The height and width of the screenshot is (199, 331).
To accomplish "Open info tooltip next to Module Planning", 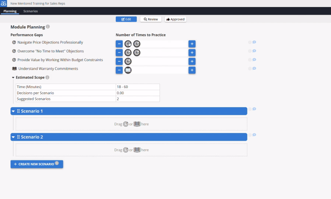I will tap(48, 27).
